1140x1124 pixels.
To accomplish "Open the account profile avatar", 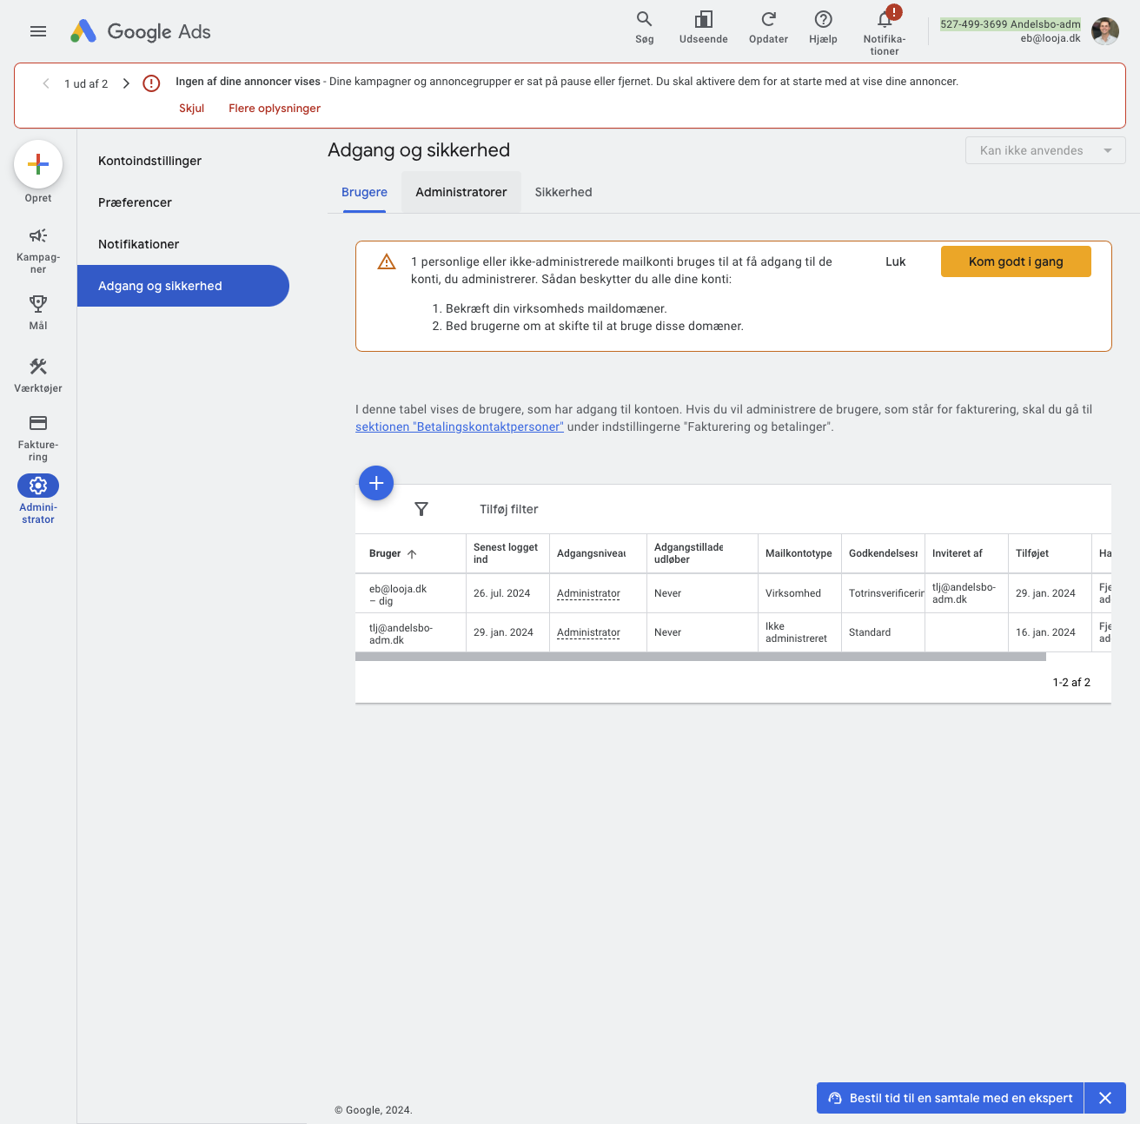I will click(x=1105, y=31).
